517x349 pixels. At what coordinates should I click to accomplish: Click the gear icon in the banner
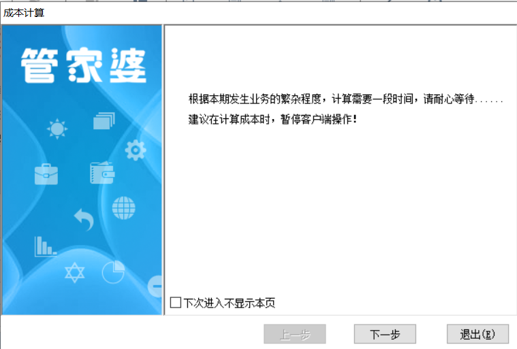(136, 150)
